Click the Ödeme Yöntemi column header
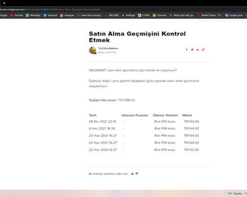 tap(165, 115)
